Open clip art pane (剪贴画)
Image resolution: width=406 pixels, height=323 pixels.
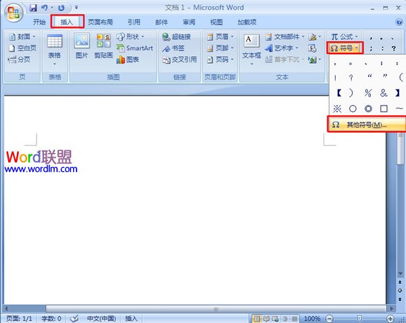[x=104, y=45]
